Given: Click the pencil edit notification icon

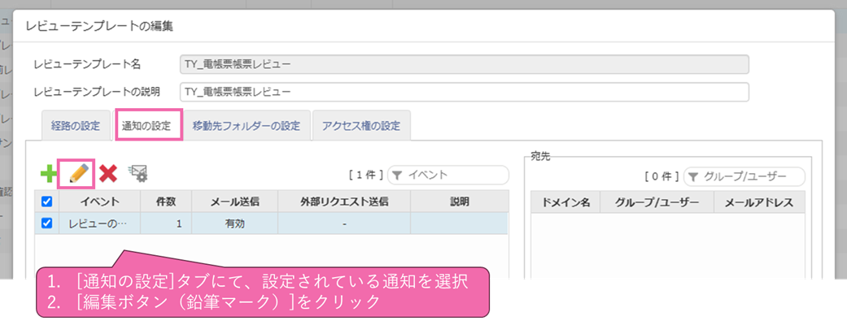Looking at the screenshot, I should [78, 173].
